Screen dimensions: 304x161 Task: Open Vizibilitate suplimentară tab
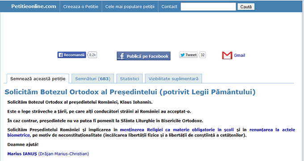tap(173, 79)
